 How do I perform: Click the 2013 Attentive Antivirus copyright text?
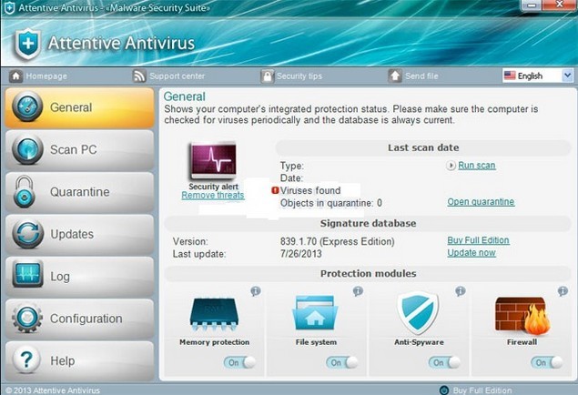tap(53, 390)
